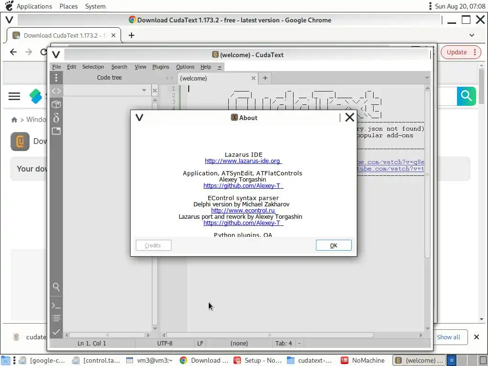The height and width of the screenshot is (366, 488).
Task: Open the Places menu in top panel
Action: pyautogui.click(x=69, y=6)
